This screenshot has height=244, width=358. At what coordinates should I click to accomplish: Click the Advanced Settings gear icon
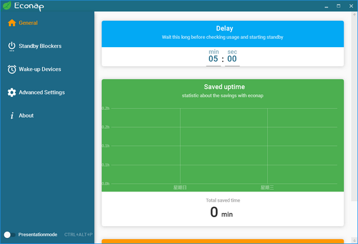[x=11, y=92]
